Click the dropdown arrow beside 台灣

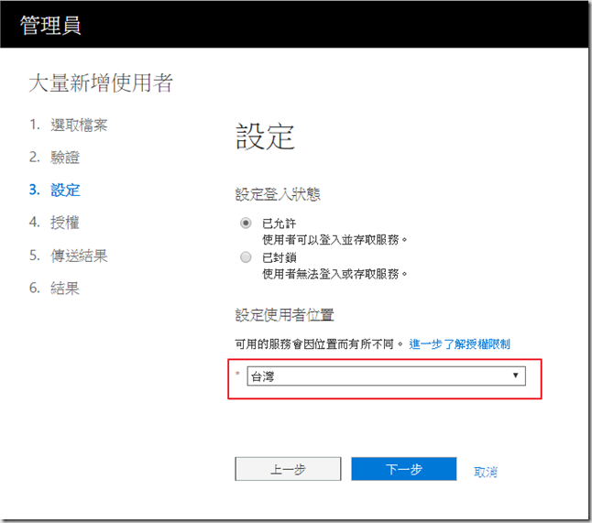coord(515,376)
